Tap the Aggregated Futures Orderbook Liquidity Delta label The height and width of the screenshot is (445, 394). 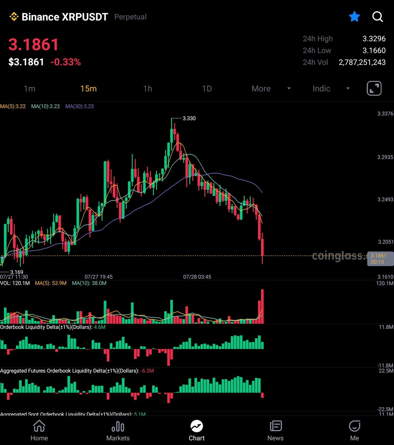70,371
